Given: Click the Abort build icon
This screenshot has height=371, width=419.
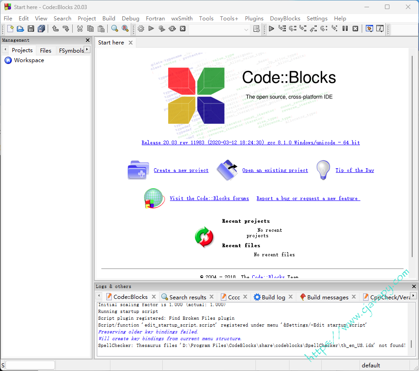Looking at the screenshot, I should pos(183,29).
